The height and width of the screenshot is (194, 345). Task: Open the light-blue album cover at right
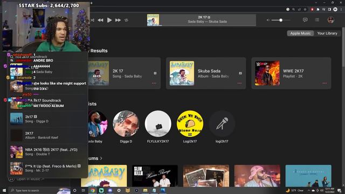(308, 176)
